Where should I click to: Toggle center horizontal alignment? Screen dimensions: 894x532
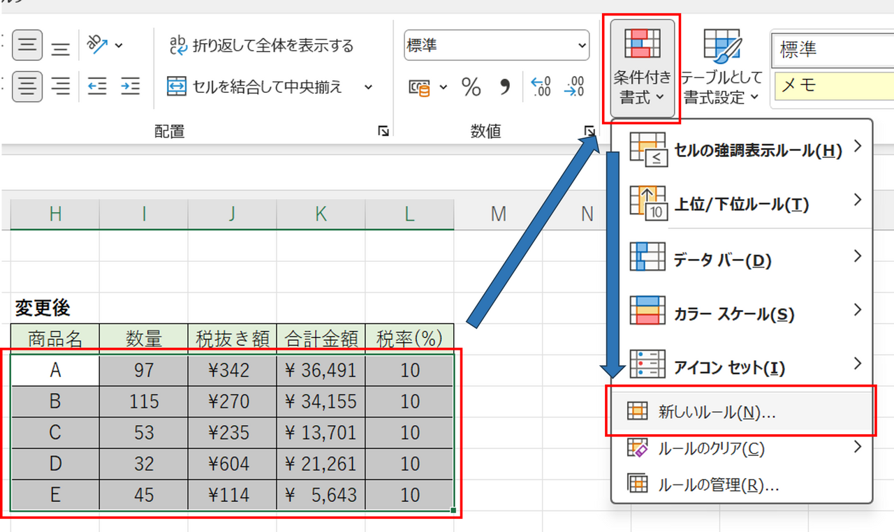27,87
